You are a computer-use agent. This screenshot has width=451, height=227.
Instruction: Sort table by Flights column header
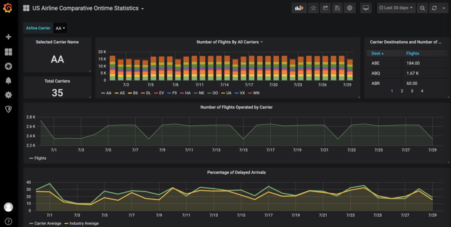(413, 53)
